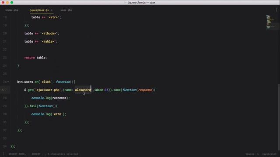Toggle the sidebar icon in status bar
This screenshot has height=157, width=280.
pos(3,154)
